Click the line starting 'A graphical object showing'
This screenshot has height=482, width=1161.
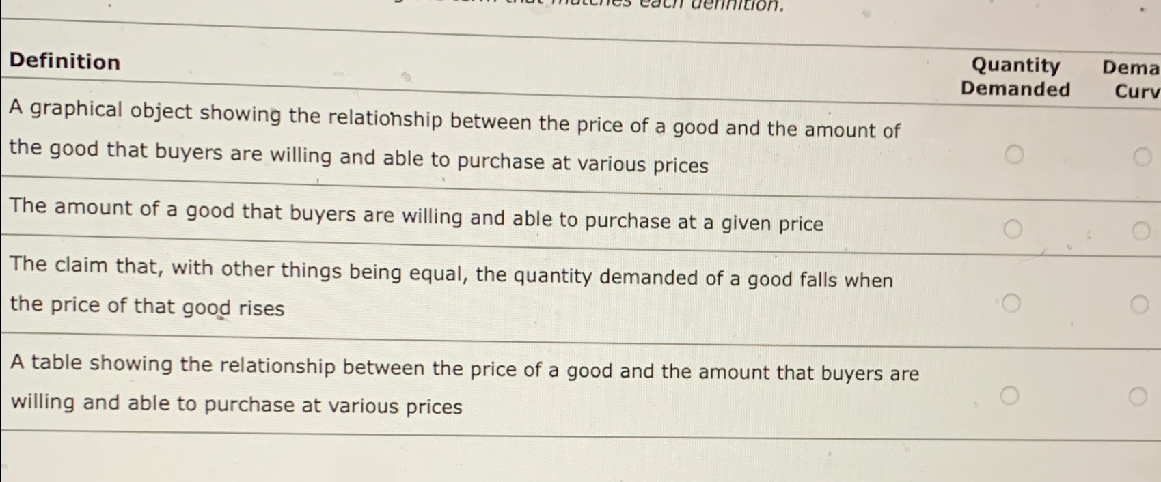(454, 120)
